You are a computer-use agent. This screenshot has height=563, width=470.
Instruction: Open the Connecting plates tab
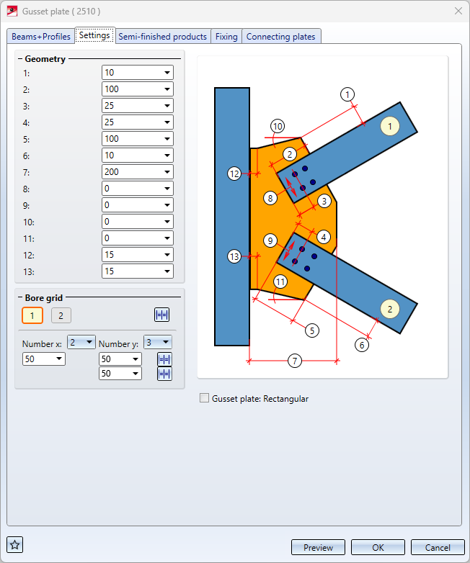point(281,36)
